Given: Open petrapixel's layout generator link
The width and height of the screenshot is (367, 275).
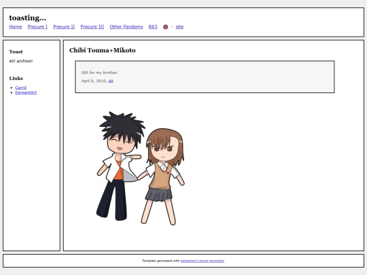Looking at the screenshot, I should click(x=203, y=261).
